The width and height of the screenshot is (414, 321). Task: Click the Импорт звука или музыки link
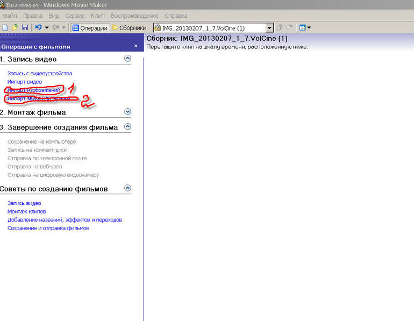(x=39, y=98)
